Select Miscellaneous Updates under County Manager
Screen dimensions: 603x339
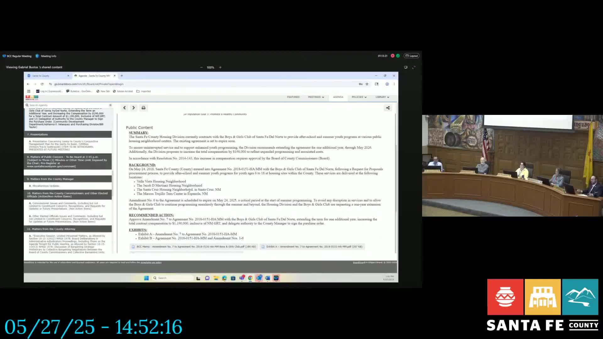[46, 186]
